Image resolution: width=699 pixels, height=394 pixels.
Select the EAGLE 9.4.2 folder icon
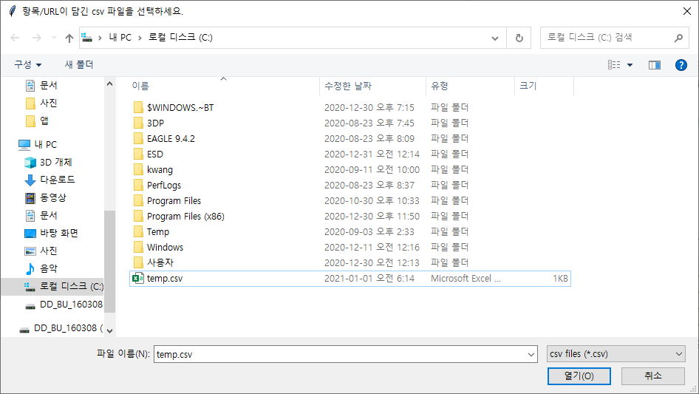138,138
